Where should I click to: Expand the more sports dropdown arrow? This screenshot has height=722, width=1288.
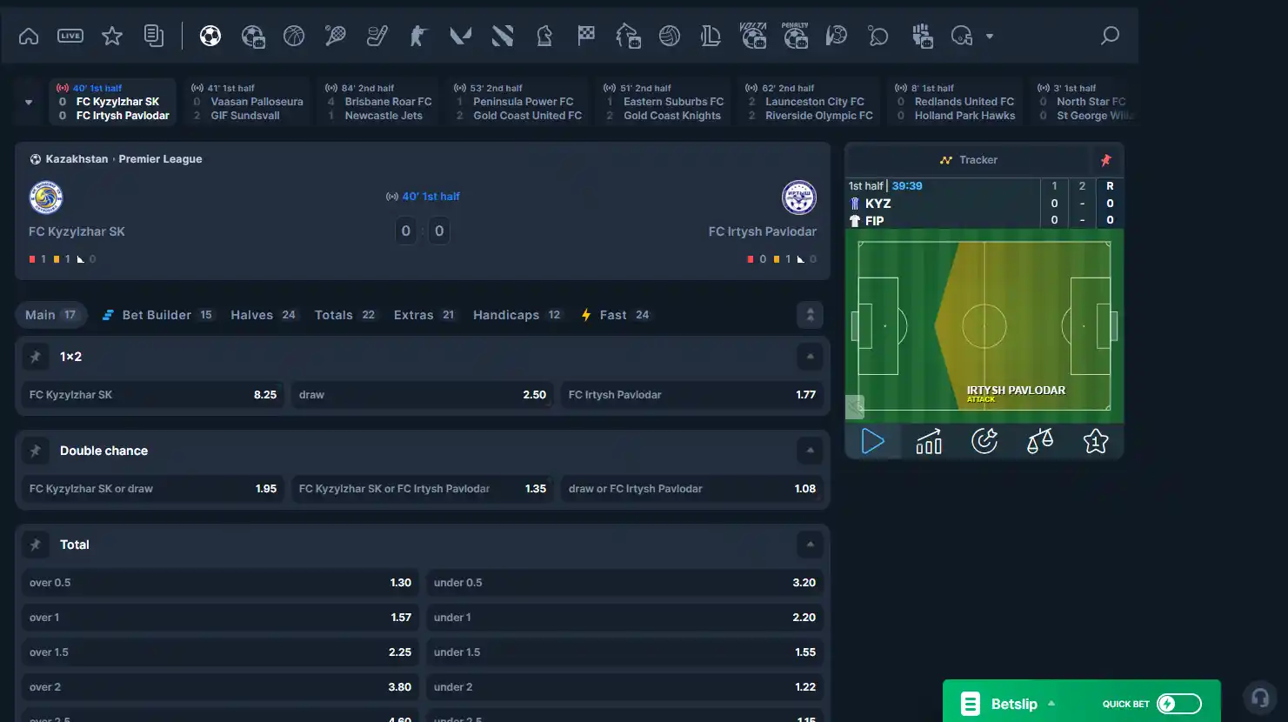[990, 37]
